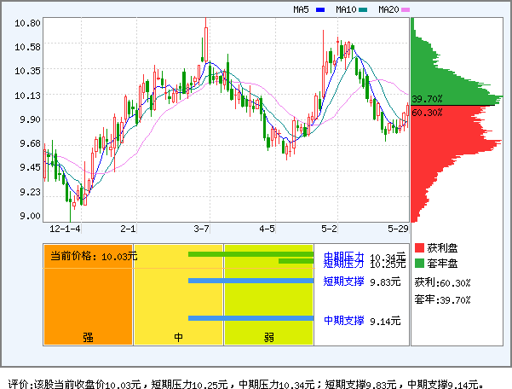
Task: Click the blue short-term support bar
Action: (250, 281)
